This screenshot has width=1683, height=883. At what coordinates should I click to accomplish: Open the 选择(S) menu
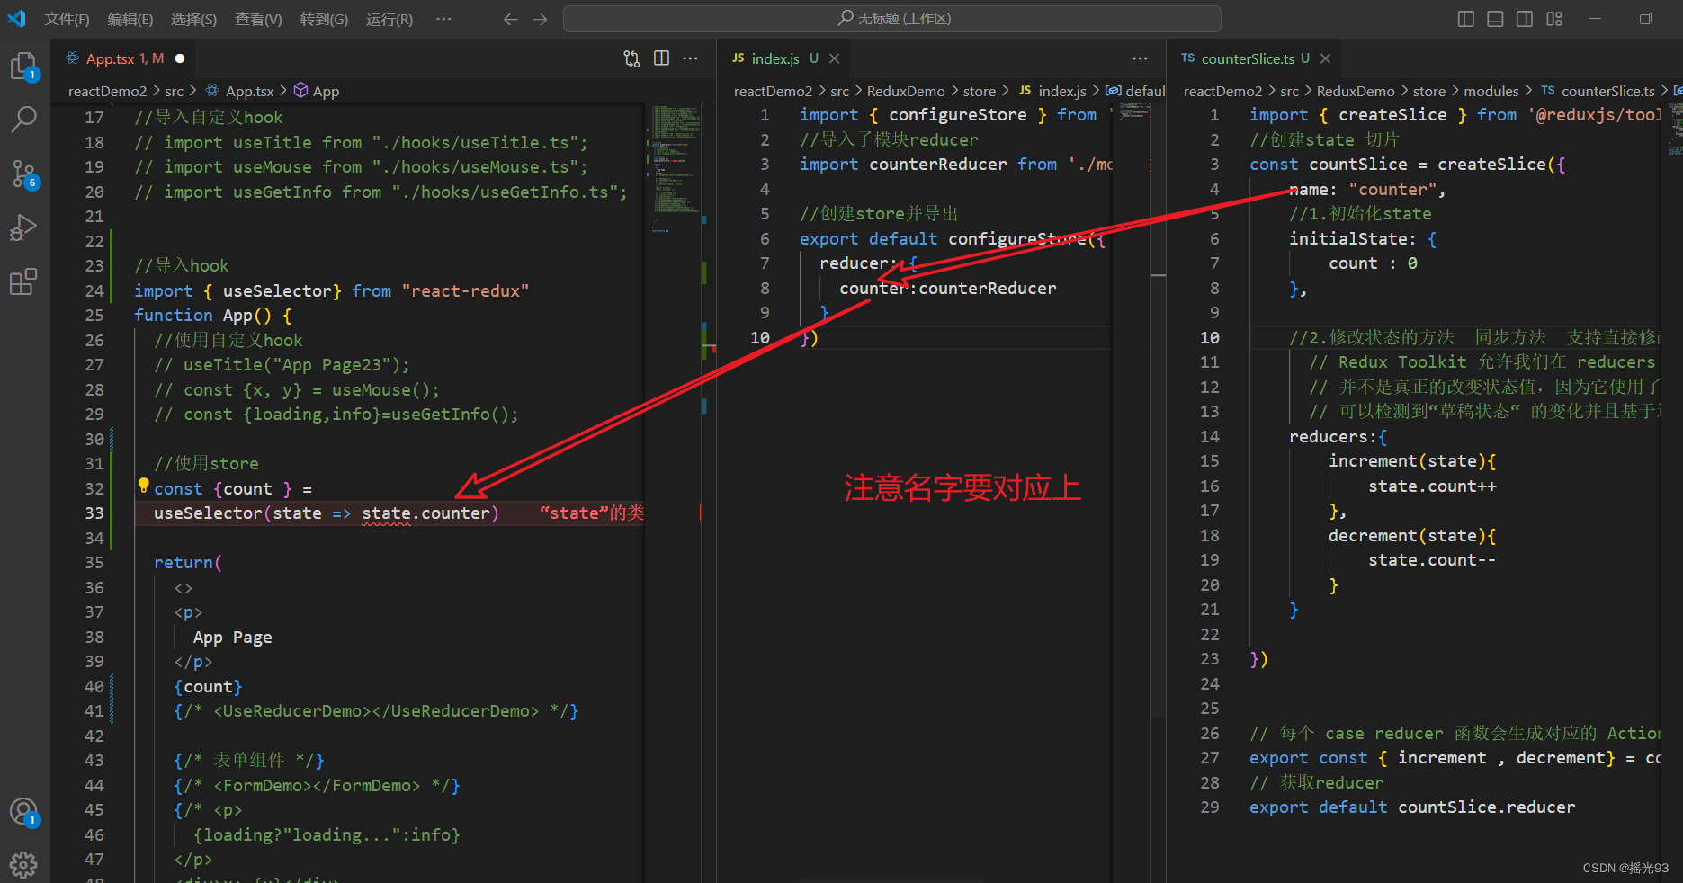(x=193, y=19)
